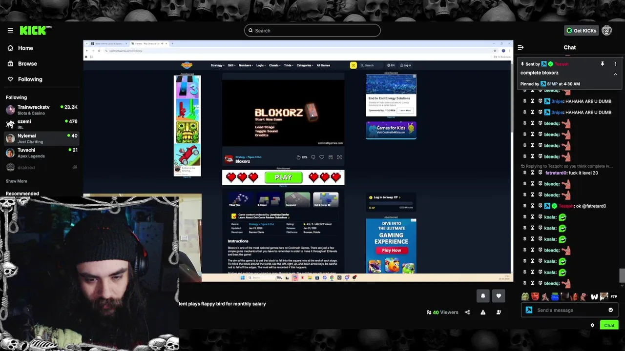Delete 3nipe's first HAHAHA message with trash icon
This screenshot has height=351, width=625.
[x=525, y=101]
